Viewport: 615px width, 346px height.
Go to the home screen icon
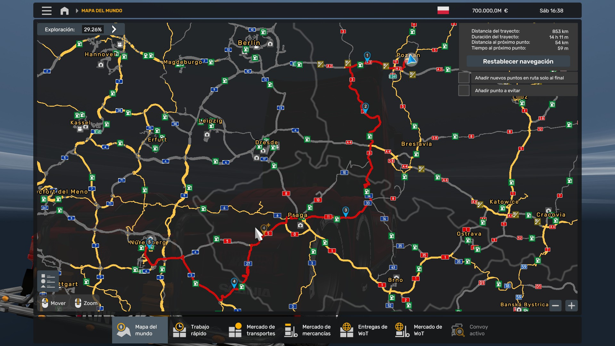(x=64, y=11)
